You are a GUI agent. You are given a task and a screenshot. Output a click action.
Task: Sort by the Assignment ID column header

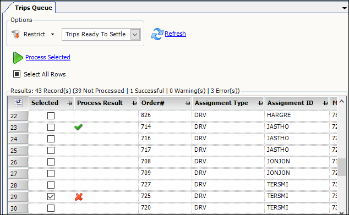click(x=290, y=103)
